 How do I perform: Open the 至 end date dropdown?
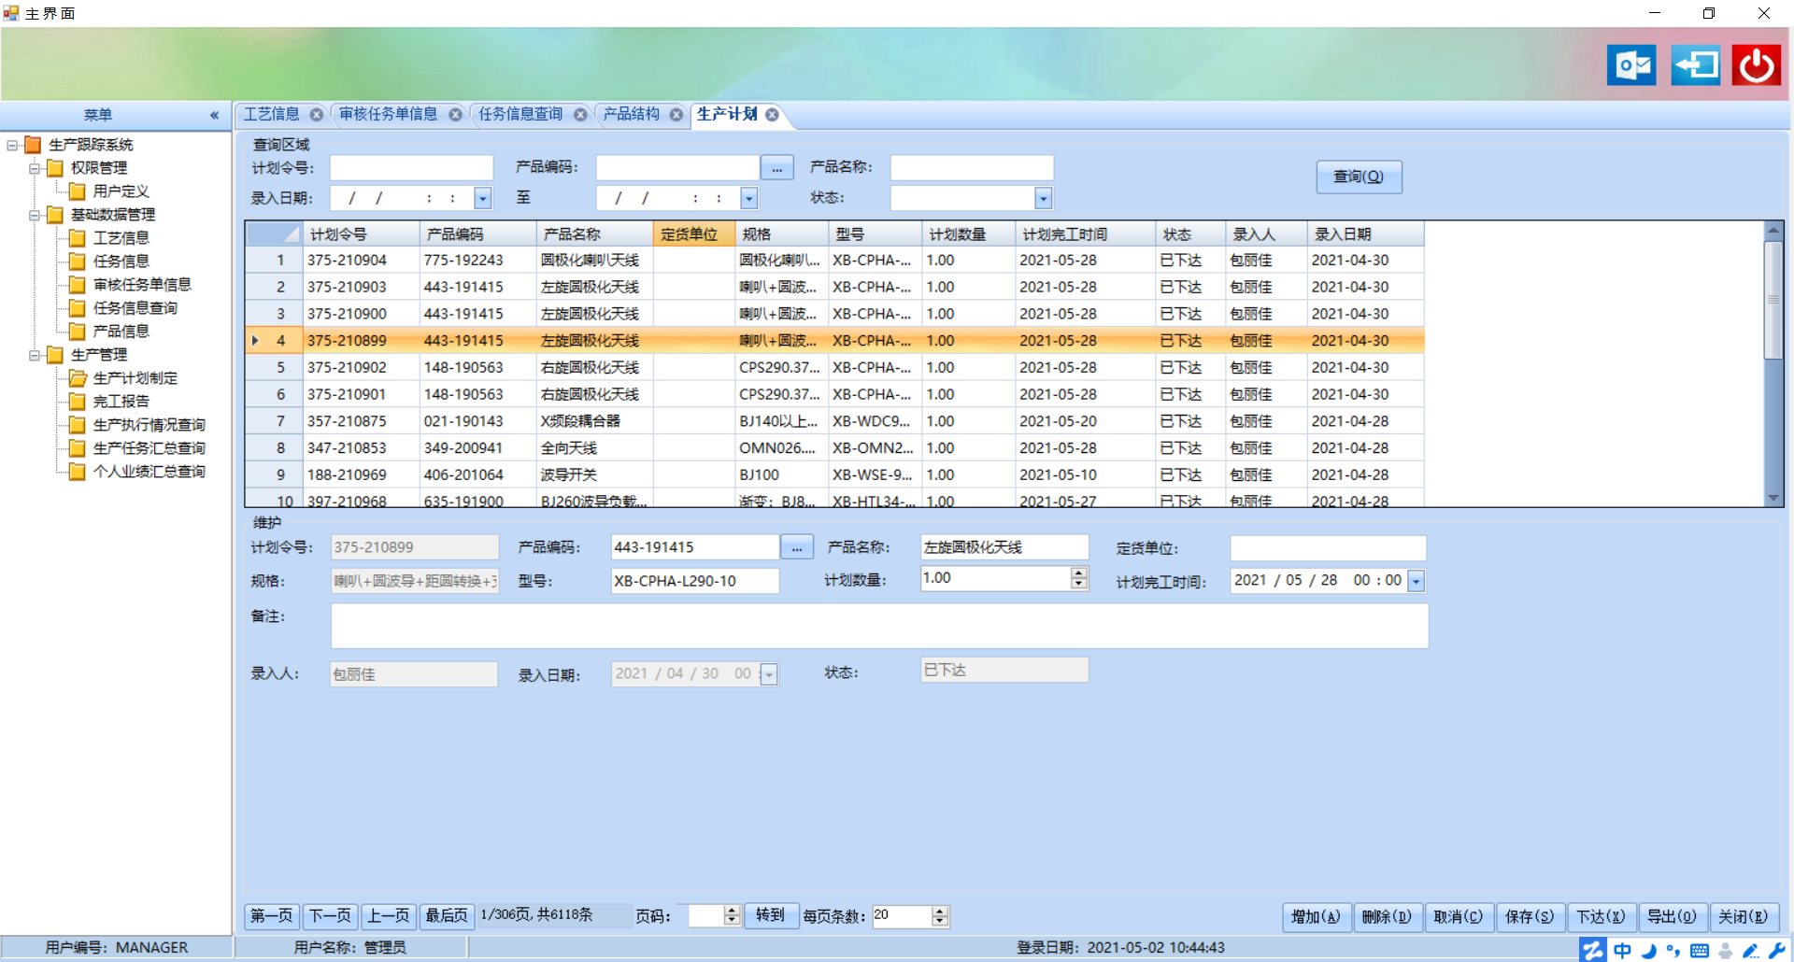(748, 198)
